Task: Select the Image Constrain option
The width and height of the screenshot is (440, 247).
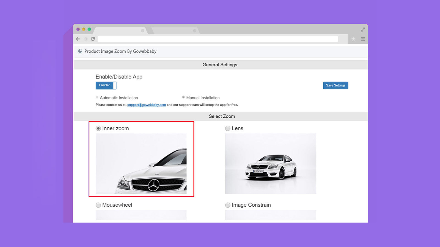Action: pos(228,205)
